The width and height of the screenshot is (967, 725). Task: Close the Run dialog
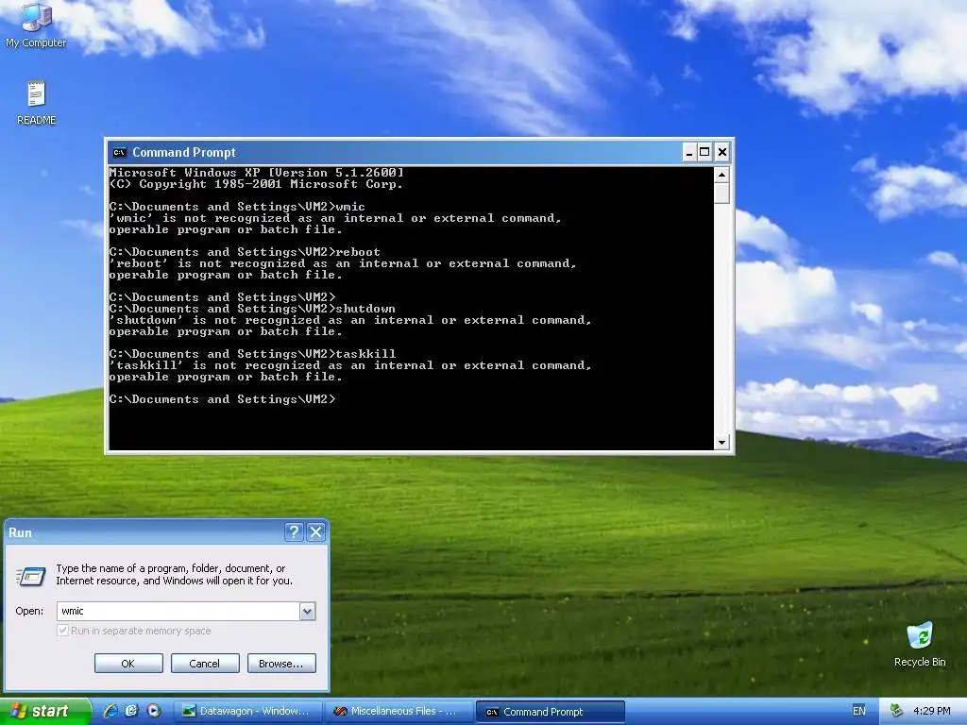click(315, 532)
